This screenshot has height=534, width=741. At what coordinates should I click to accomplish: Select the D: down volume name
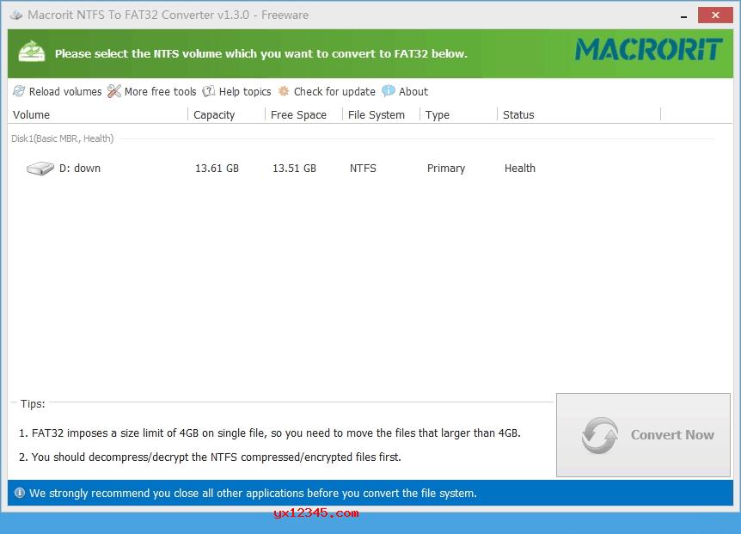[x=80, y=169]
